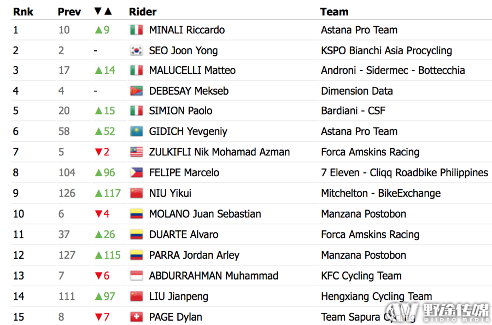
Task: Click Indonesian flag beside ABDURRAHMAN Muhammad
Action: [137, 276]
